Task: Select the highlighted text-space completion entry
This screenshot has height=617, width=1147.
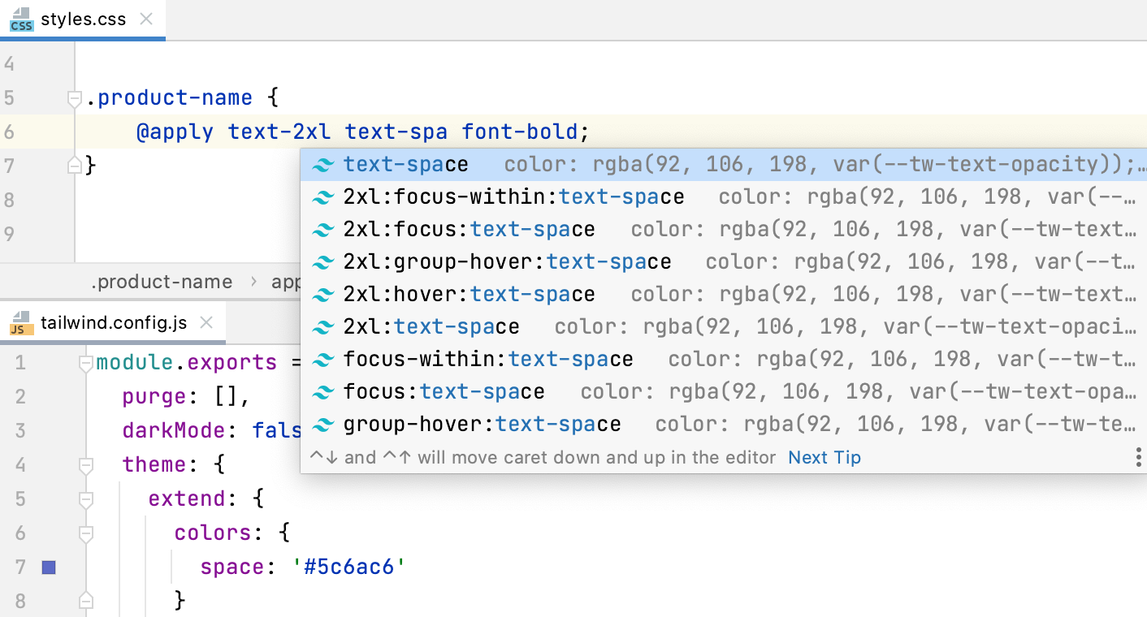Action: pos(406,163)
